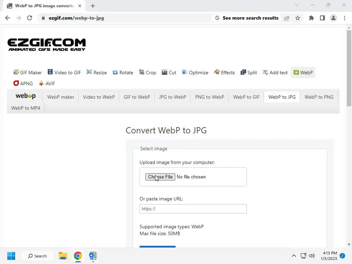The width and height of the screenshot is (352, 264).
Task: Click See more search results
Action: 247,18
